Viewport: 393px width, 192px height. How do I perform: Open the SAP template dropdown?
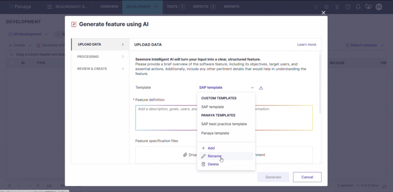(x=226, y=88)
